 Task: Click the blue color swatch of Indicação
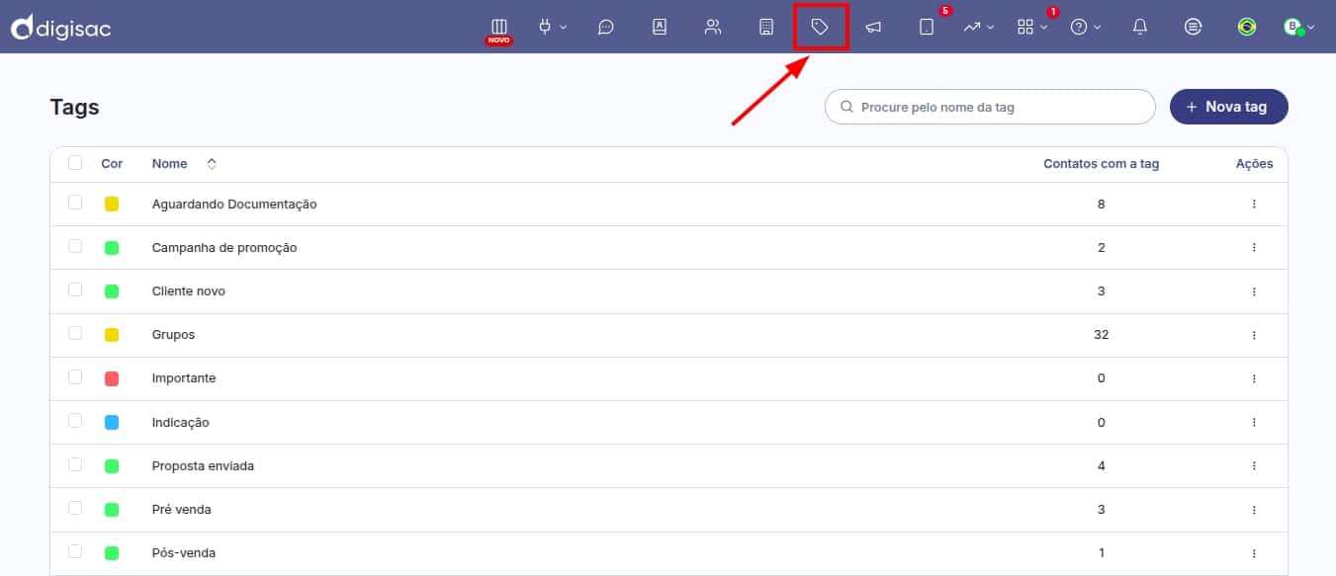(112, 422)
